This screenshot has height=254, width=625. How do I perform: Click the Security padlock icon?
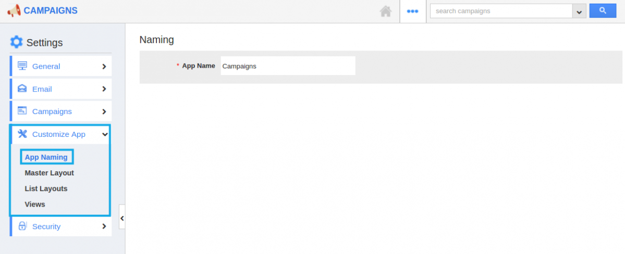tap(22, 226)
